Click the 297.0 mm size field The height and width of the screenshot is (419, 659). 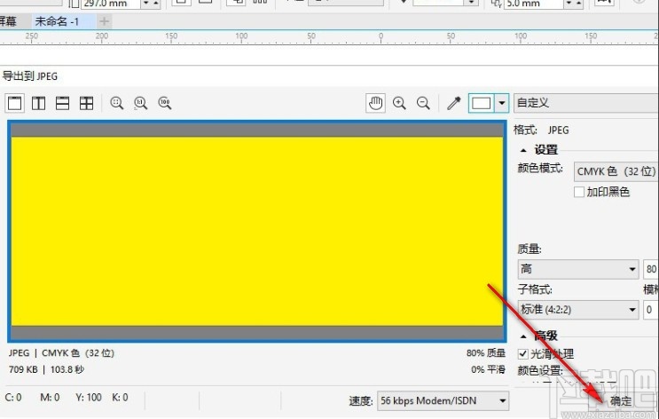[111, 4]
